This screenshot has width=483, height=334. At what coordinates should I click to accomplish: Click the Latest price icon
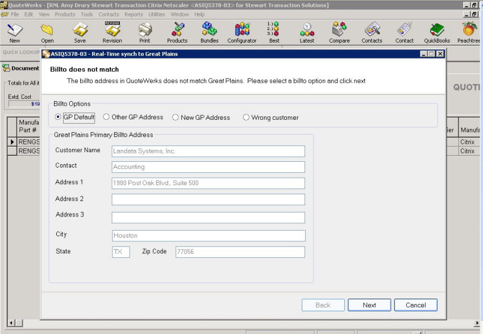(307, 32)
